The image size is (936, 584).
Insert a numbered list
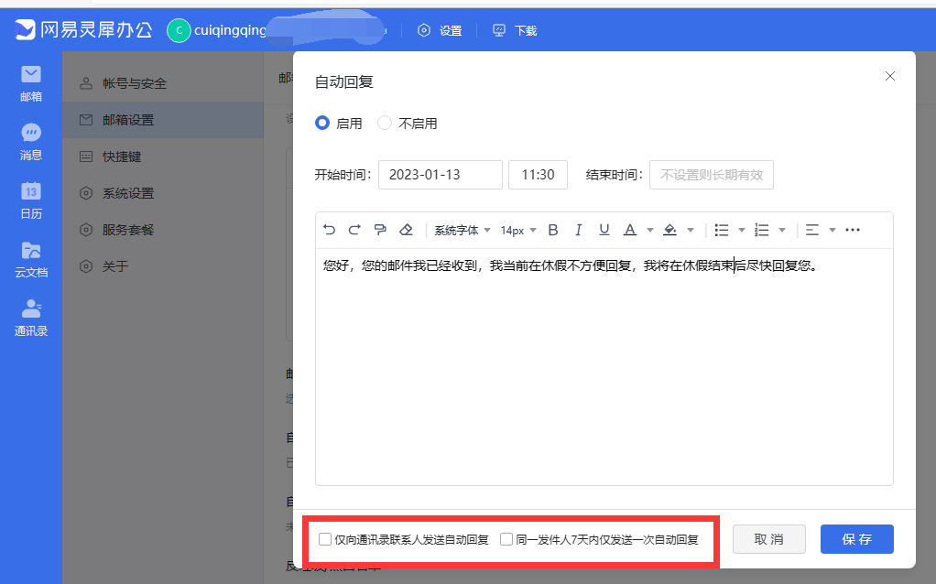coord(762,230)
